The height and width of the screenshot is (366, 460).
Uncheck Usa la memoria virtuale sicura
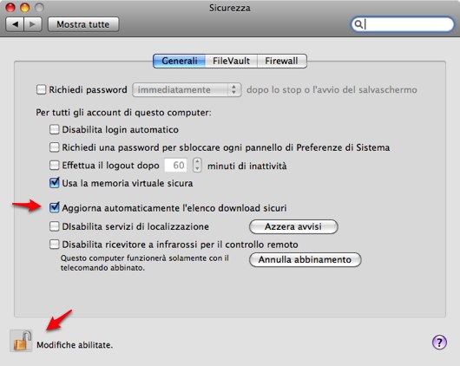55,183
